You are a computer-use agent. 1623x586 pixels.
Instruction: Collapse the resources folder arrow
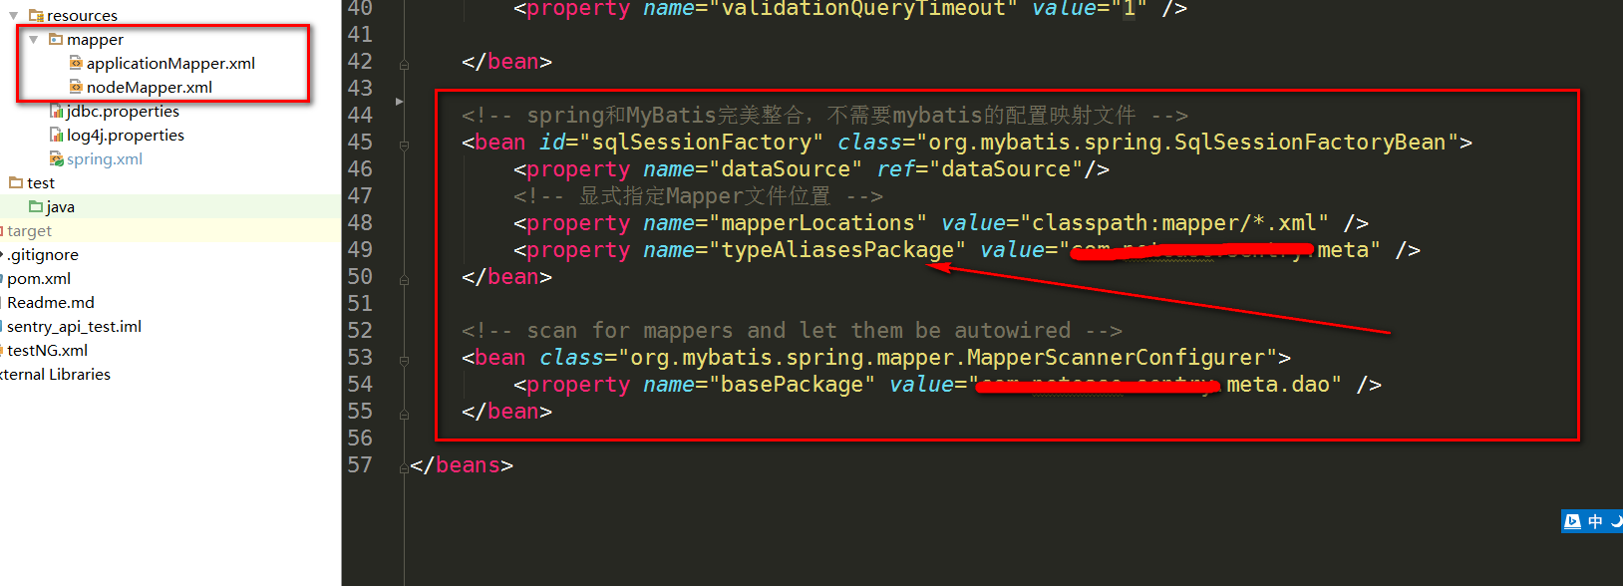(13, 15)
